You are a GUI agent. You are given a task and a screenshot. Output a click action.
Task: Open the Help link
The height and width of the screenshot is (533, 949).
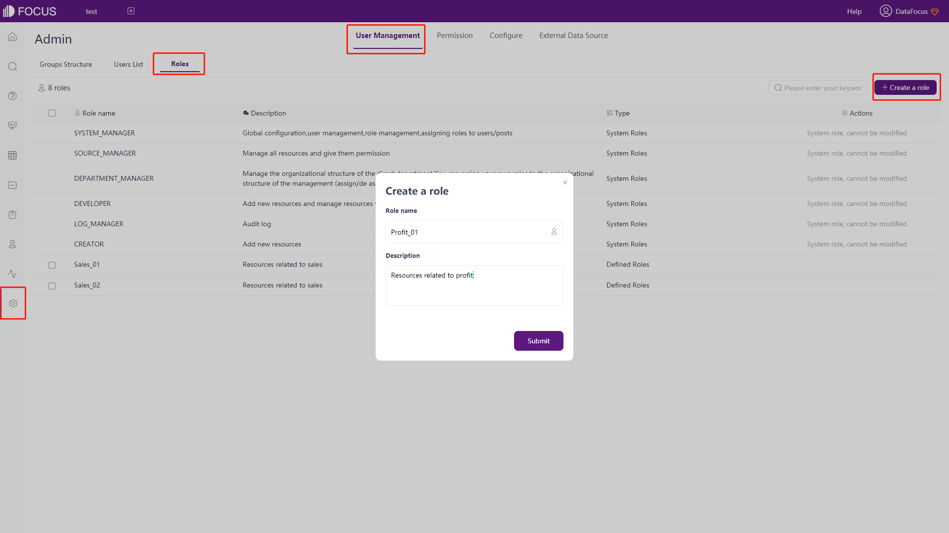pos(854,11)
